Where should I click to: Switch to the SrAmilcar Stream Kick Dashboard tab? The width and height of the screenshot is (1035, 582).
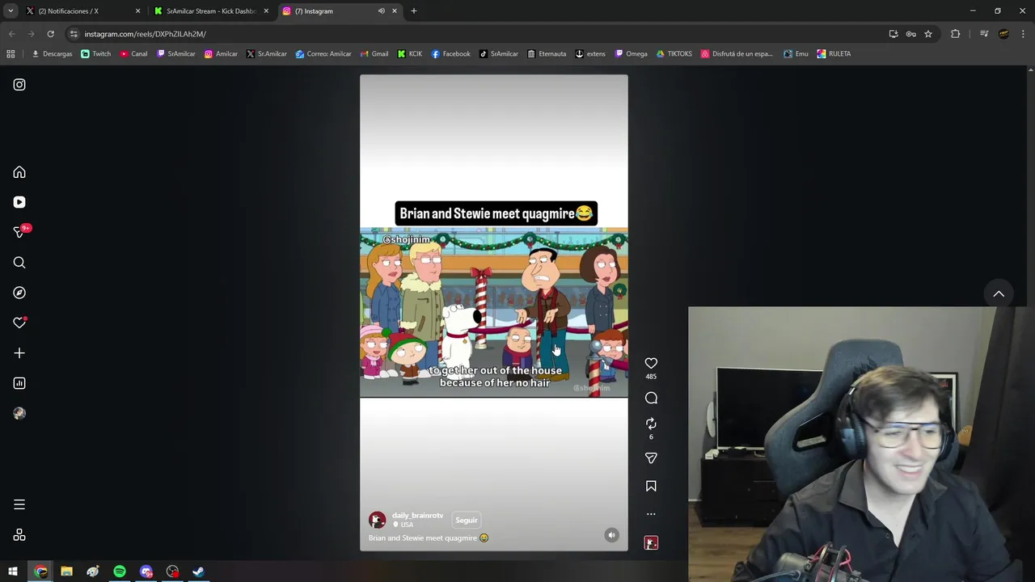[x=211, y=11]
